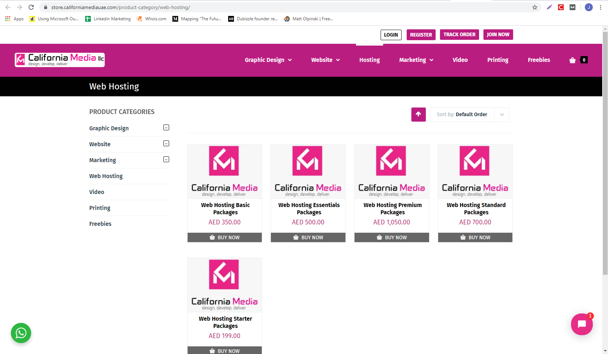Go to the Printing nav item

[498, 60]
